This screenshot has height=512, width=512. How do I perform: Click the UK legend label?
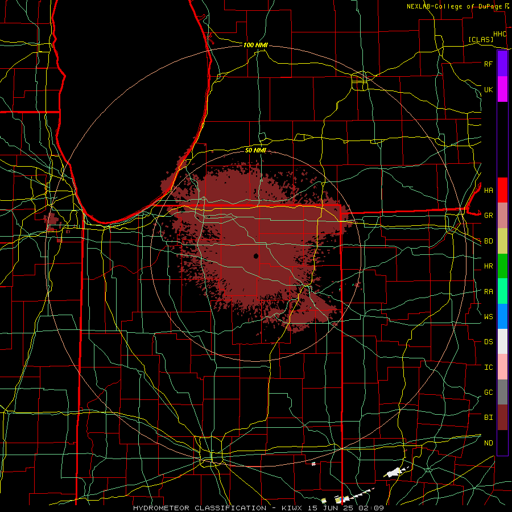click(488, 89)
